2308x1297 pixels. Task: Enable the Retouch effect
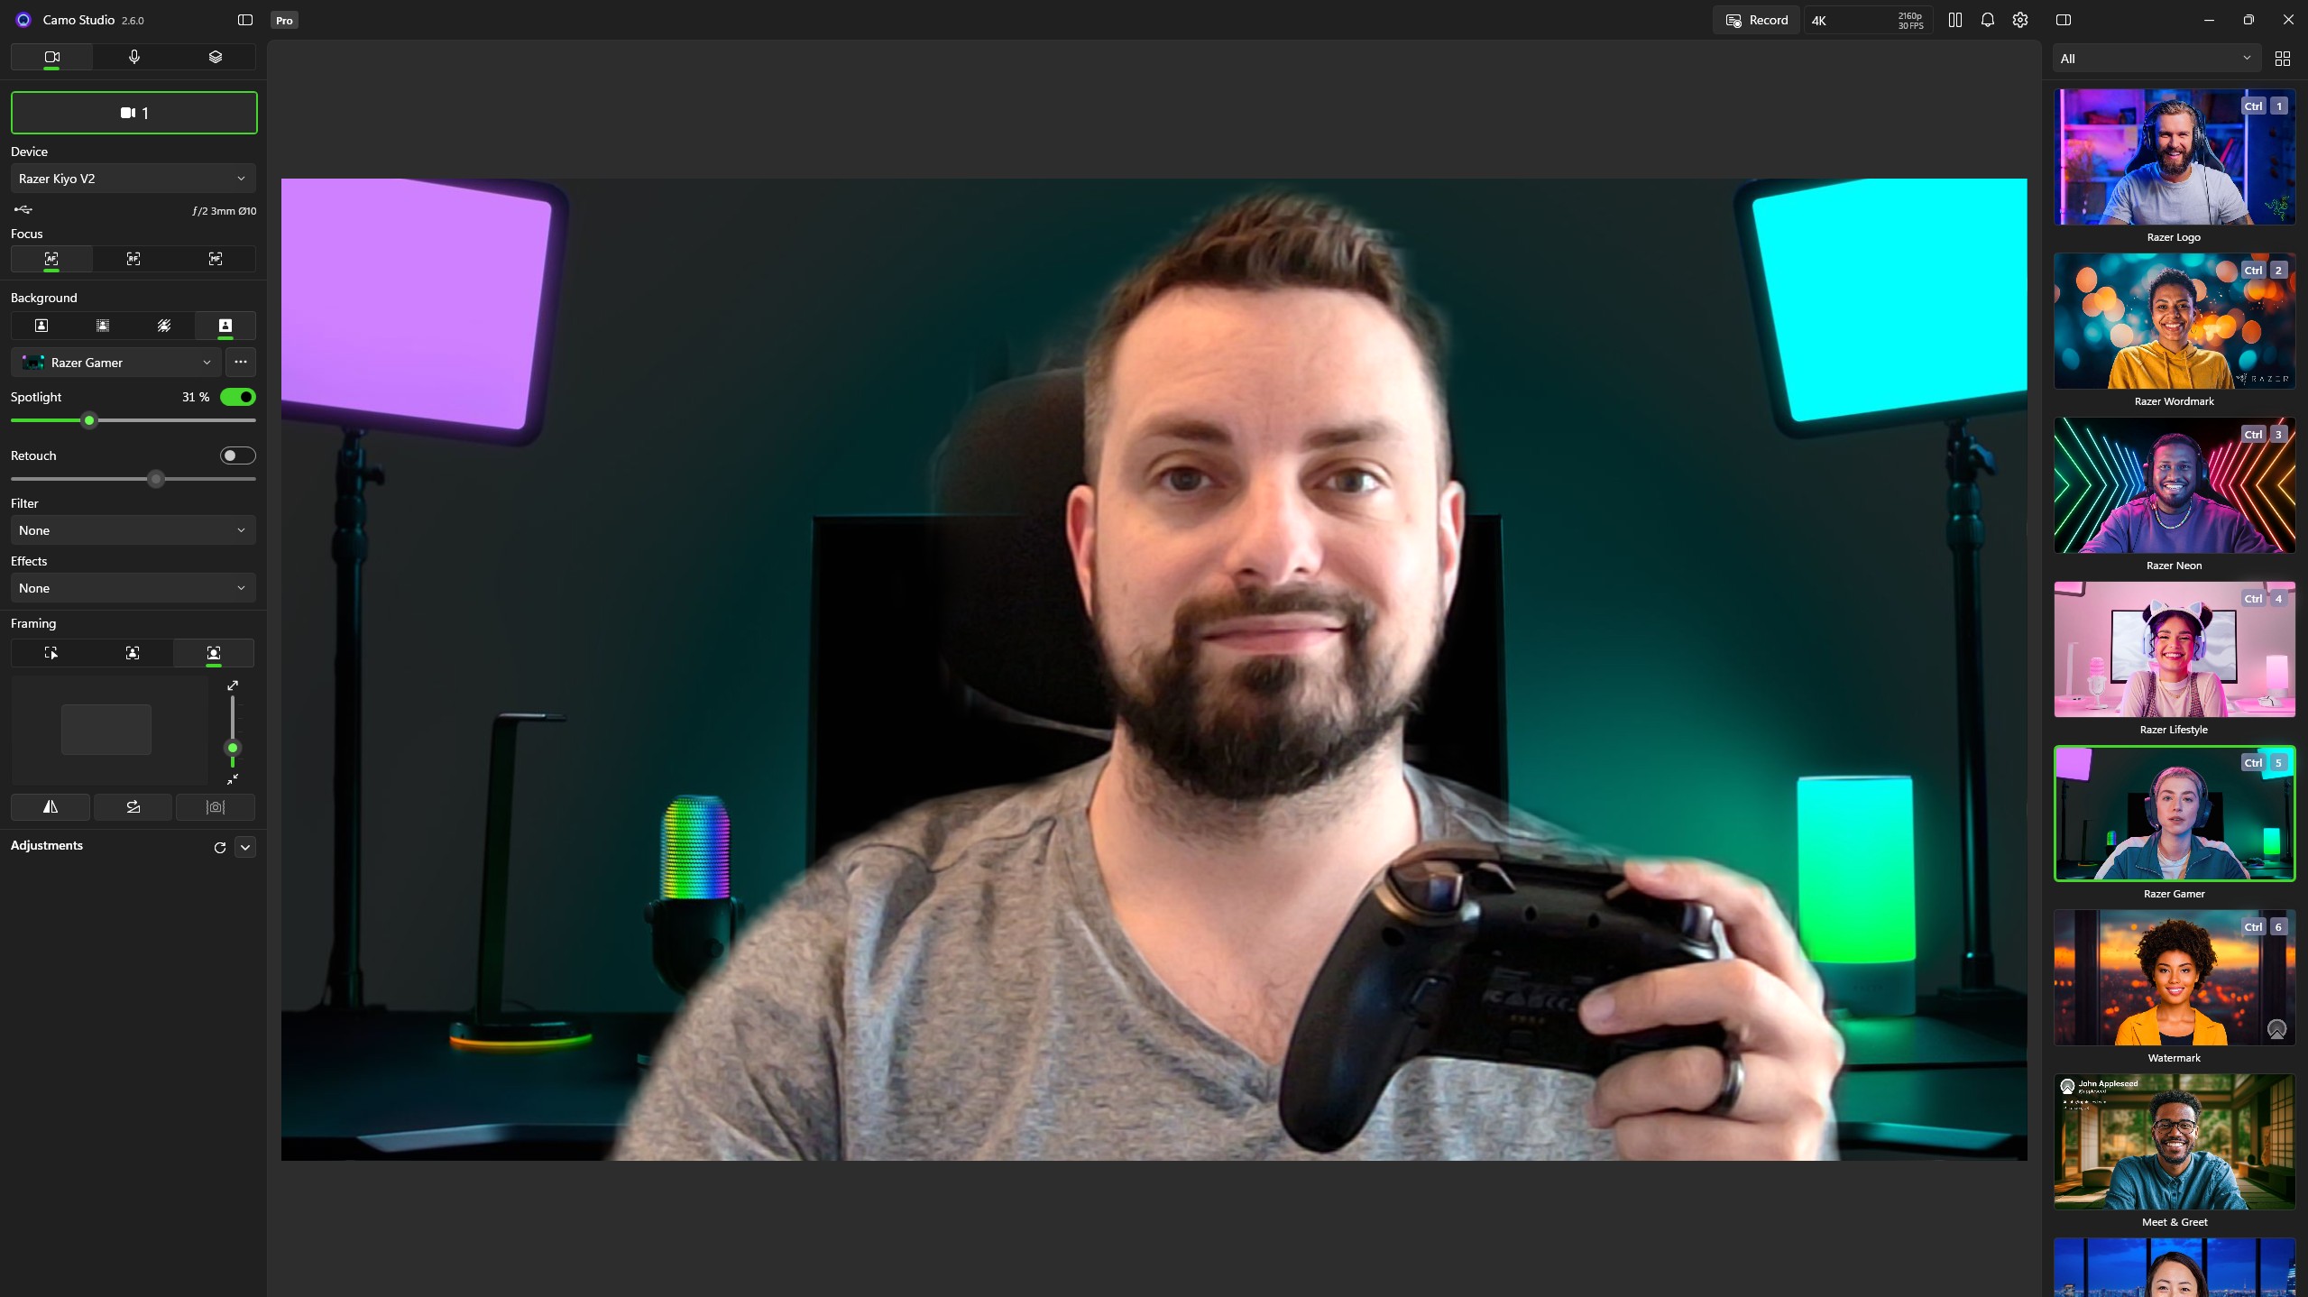[x=237, y=455]
